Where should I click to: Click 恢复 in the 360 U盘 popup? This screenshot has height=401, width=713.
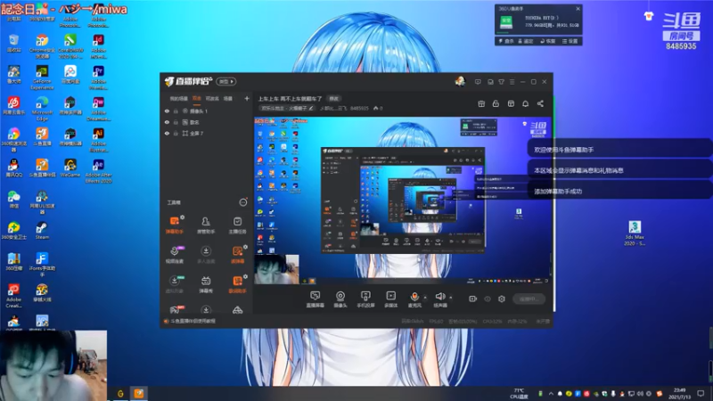[548, 41]
